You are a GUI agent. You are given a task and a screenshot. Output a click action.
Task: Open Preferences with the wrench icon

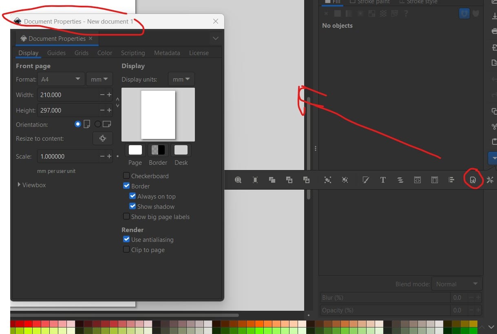click(x=490, y=180)
